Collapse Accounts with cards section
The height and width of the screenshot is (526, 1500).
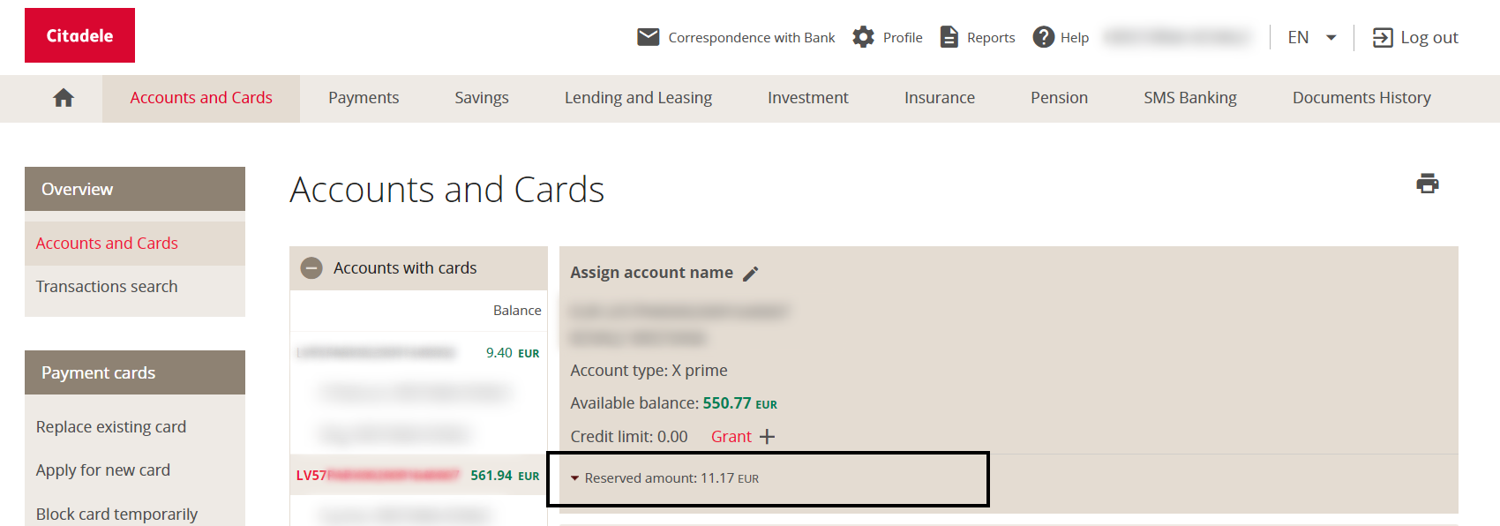click(311, 267)
